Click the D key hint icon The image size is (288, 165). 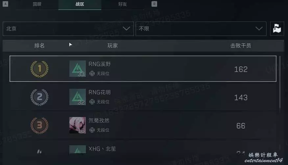(154, 4)
